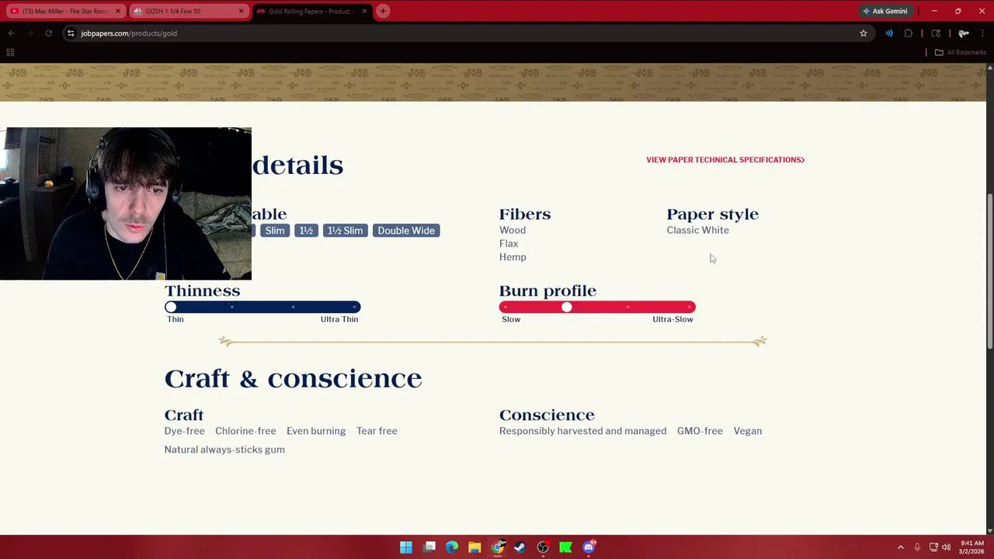Image resolution: width=994 pixels, height=559 pixels.
Task: Click the Even burning craft text
Action: 316,431
